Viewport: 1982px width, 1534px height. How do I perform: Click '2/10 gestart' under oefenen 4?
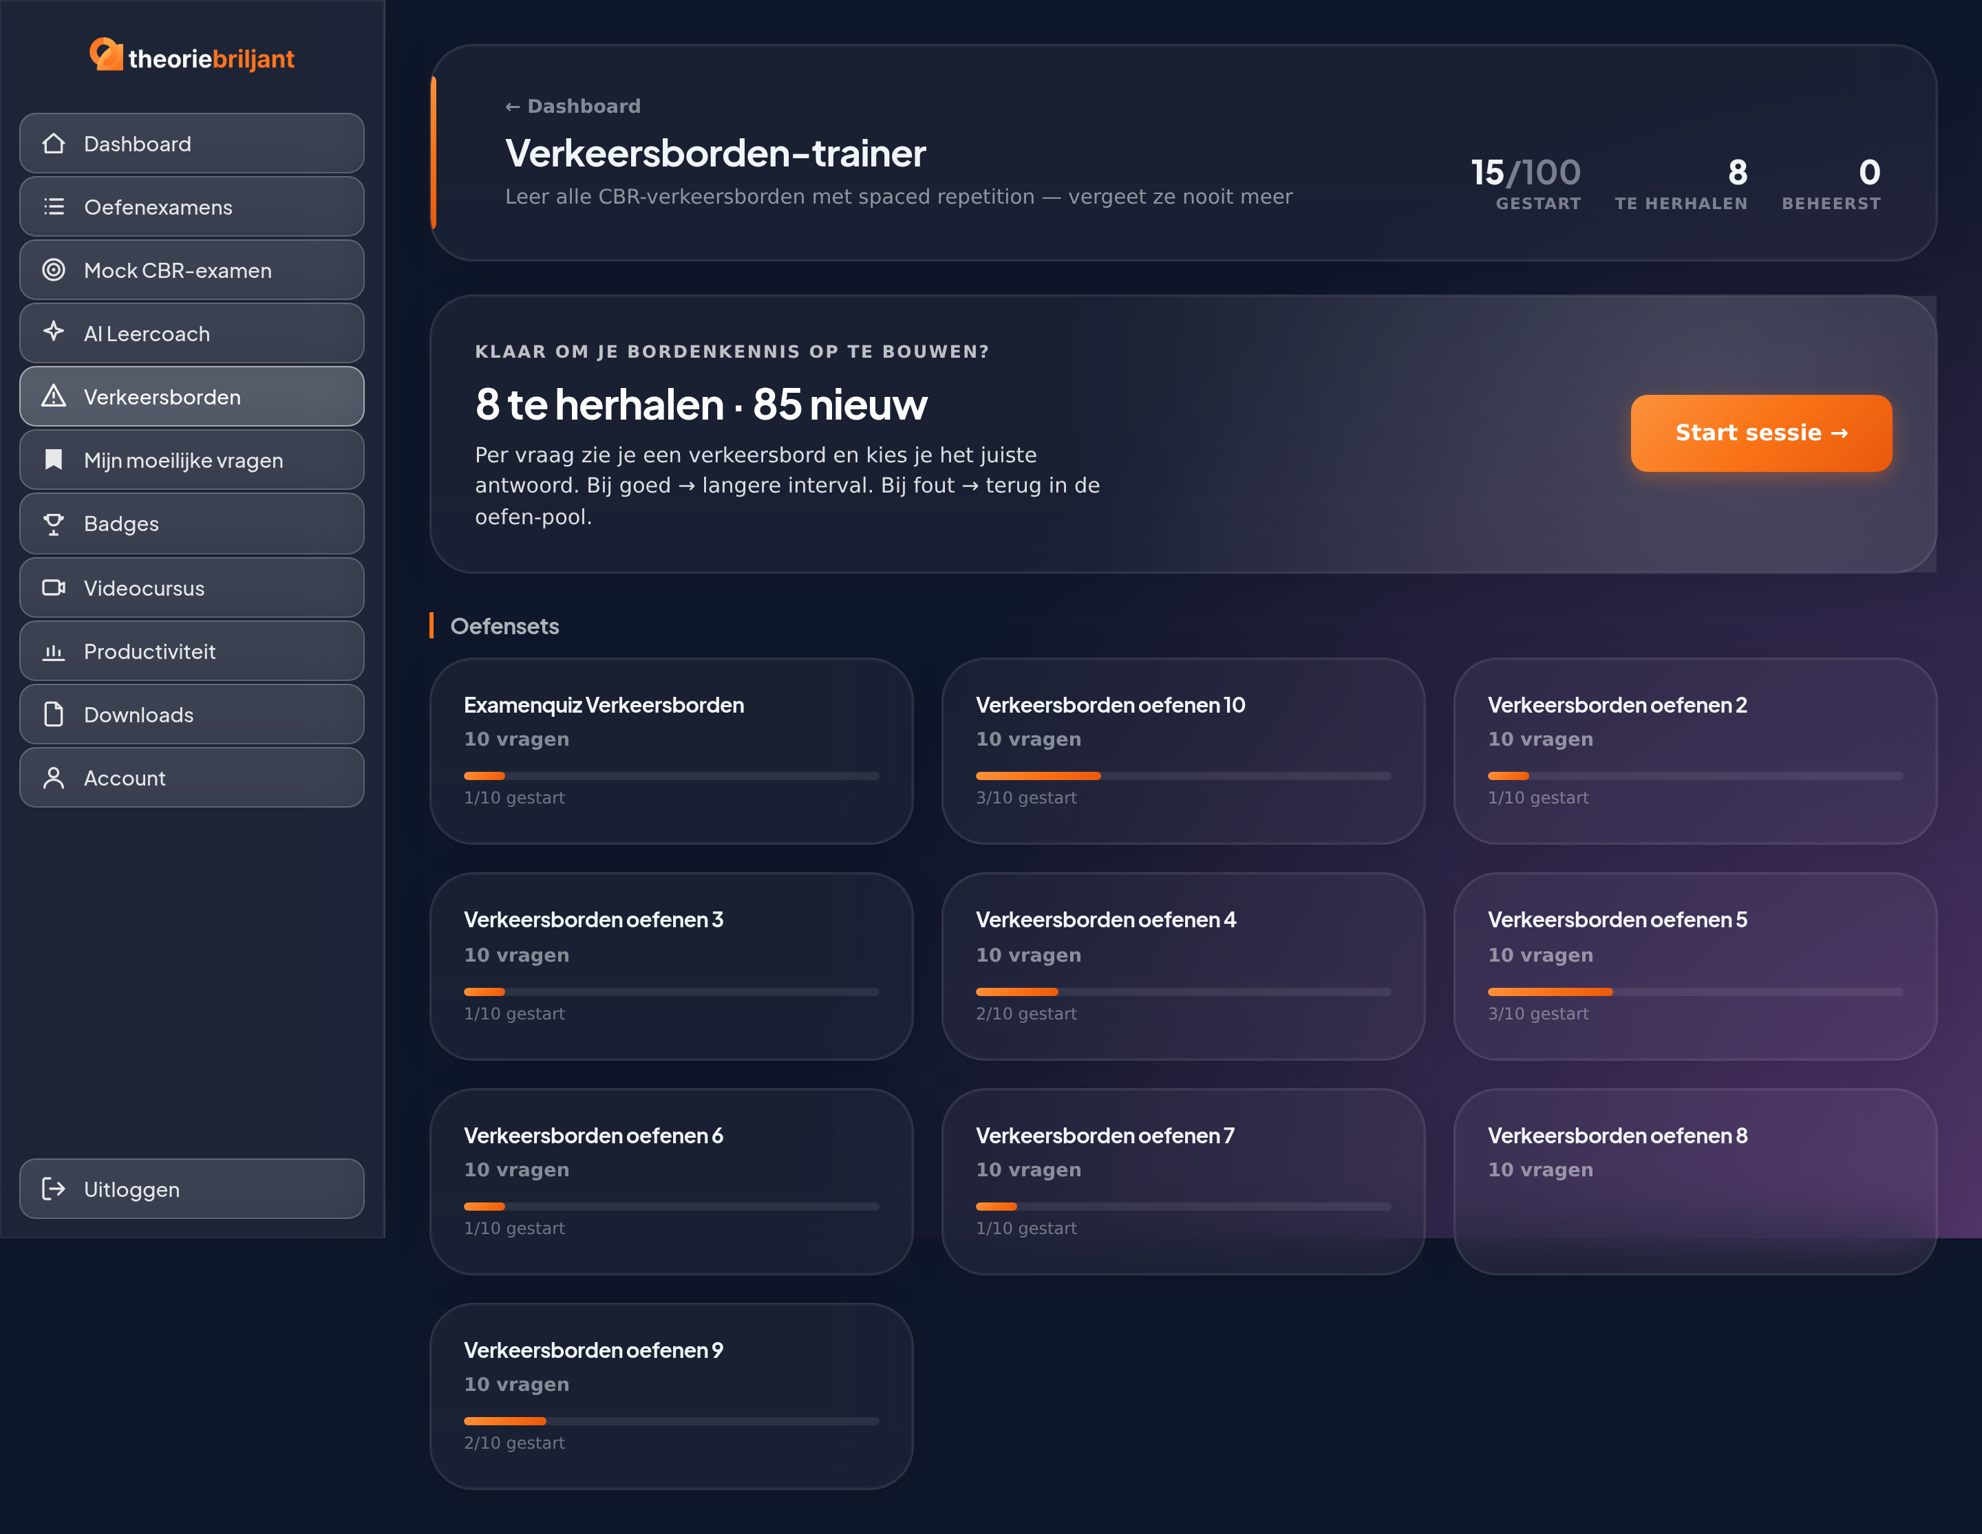click(1026, 1013)
